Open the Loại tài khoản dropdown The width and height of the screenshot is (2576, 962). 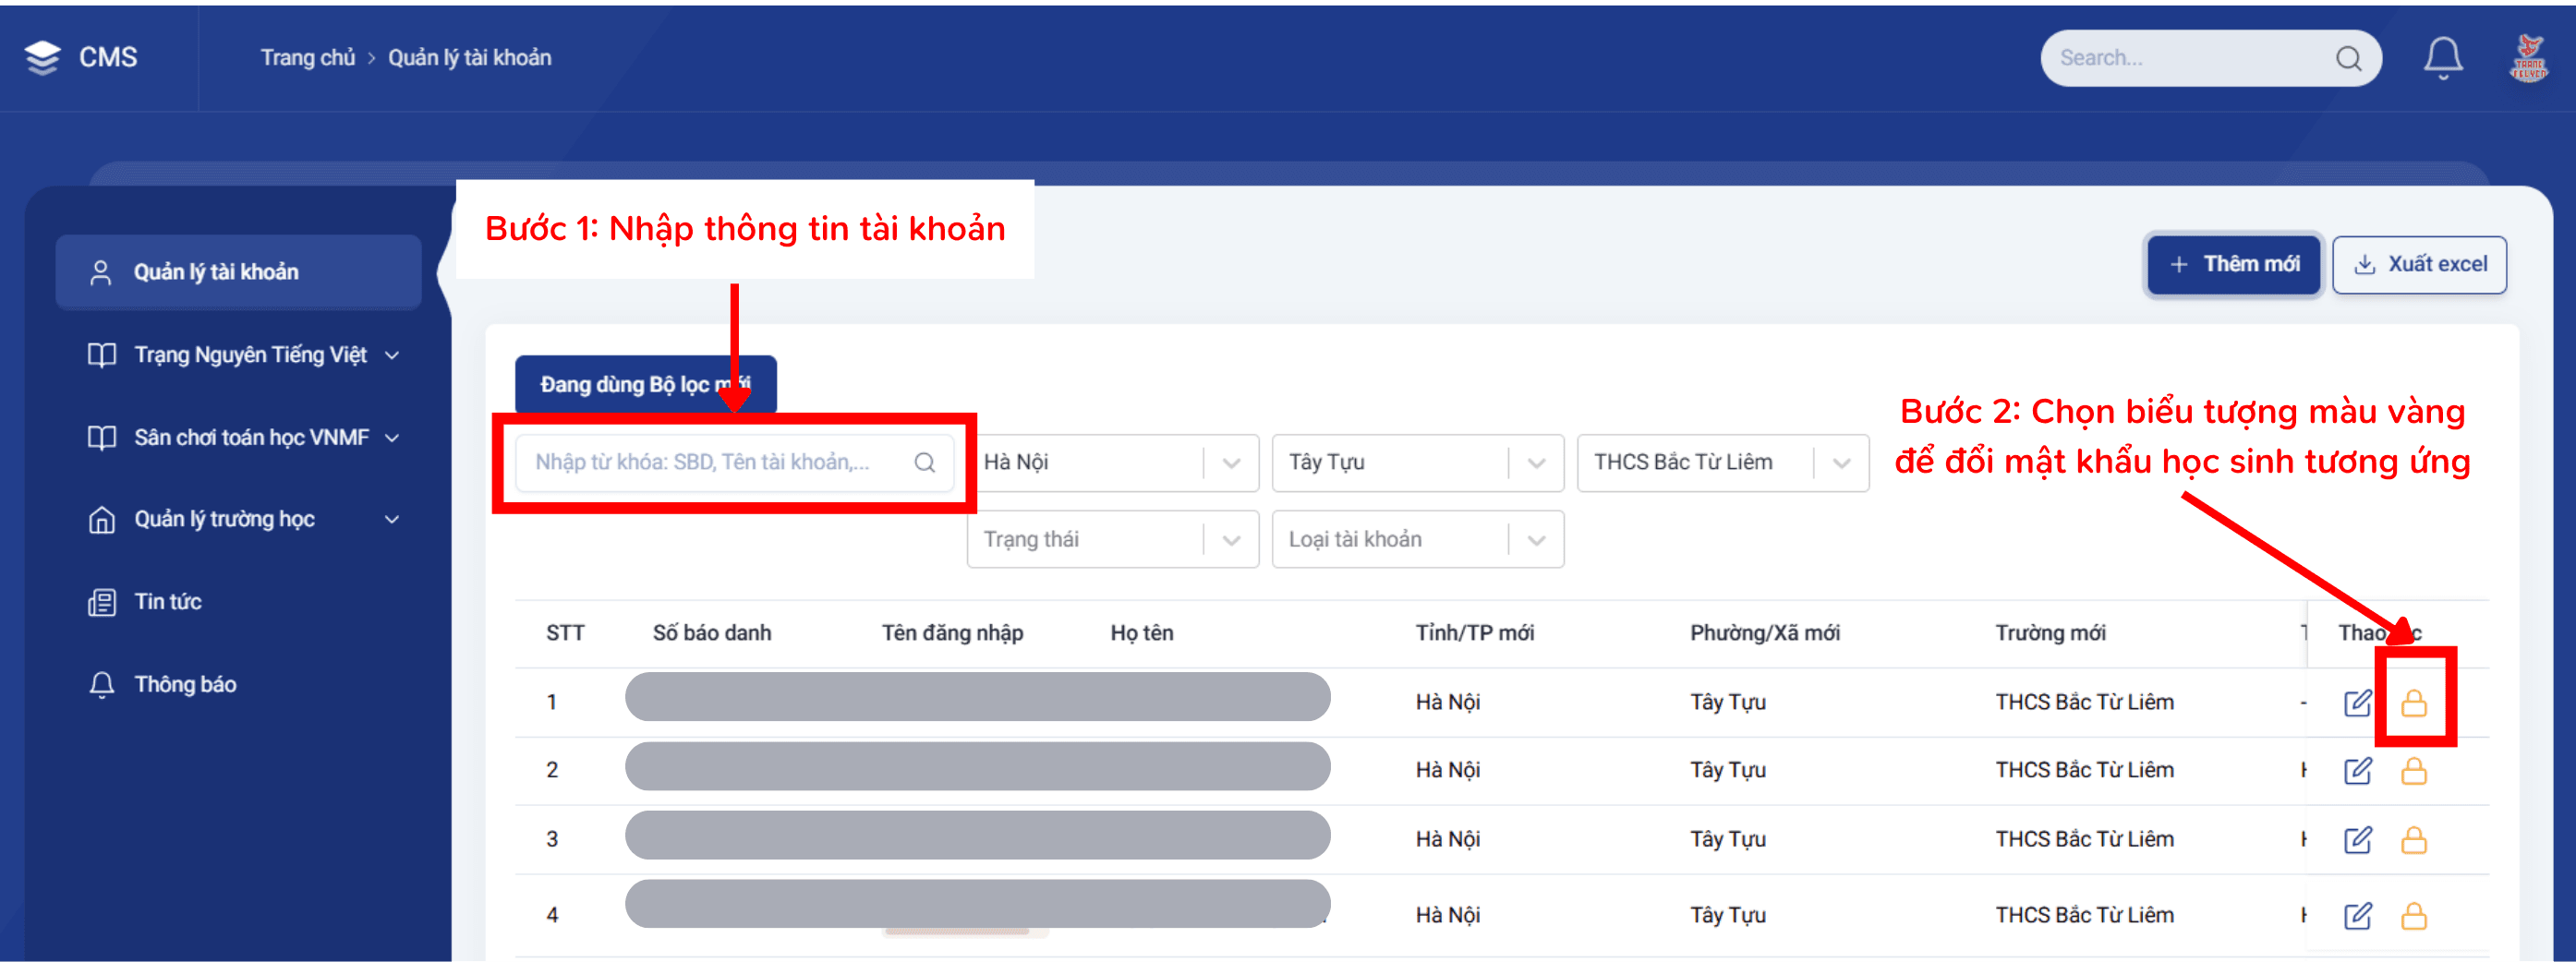pos(1417,539)
